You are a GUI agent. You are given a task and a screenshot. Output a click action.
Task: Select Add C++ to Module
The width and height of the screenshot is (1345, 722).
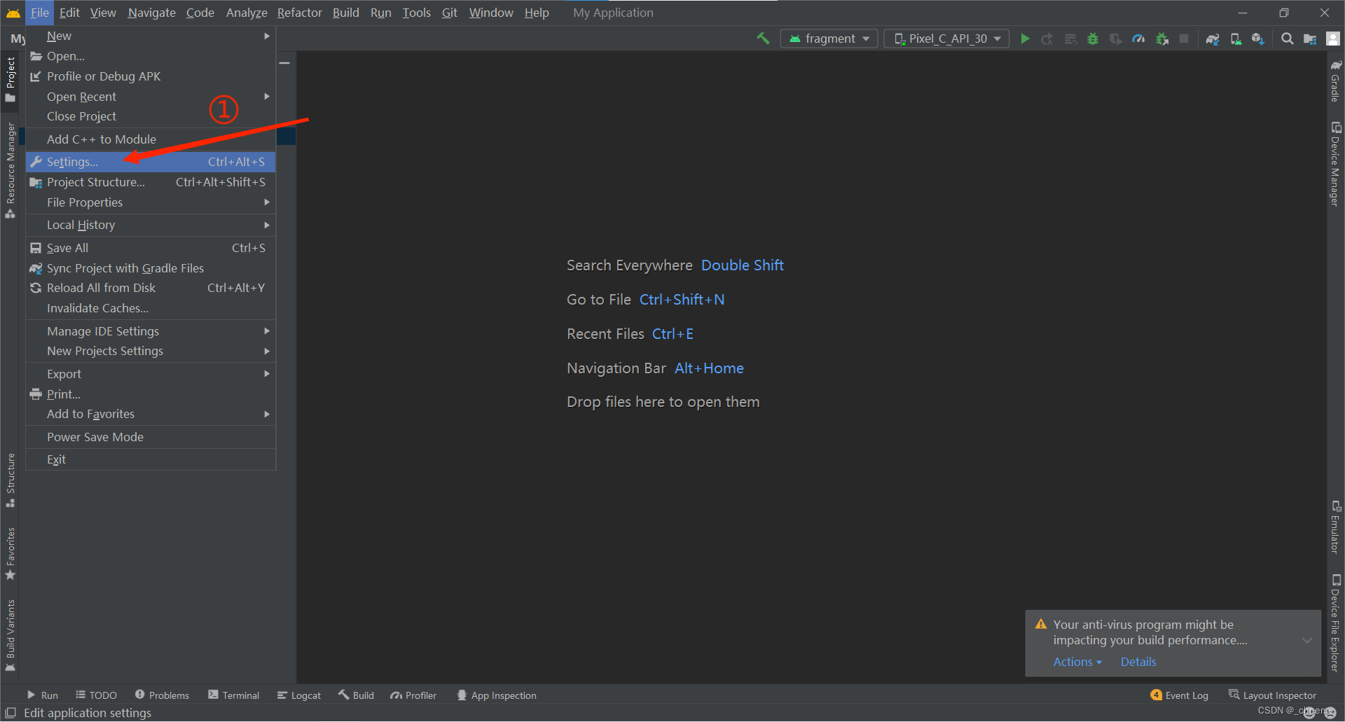pos(151,139)
